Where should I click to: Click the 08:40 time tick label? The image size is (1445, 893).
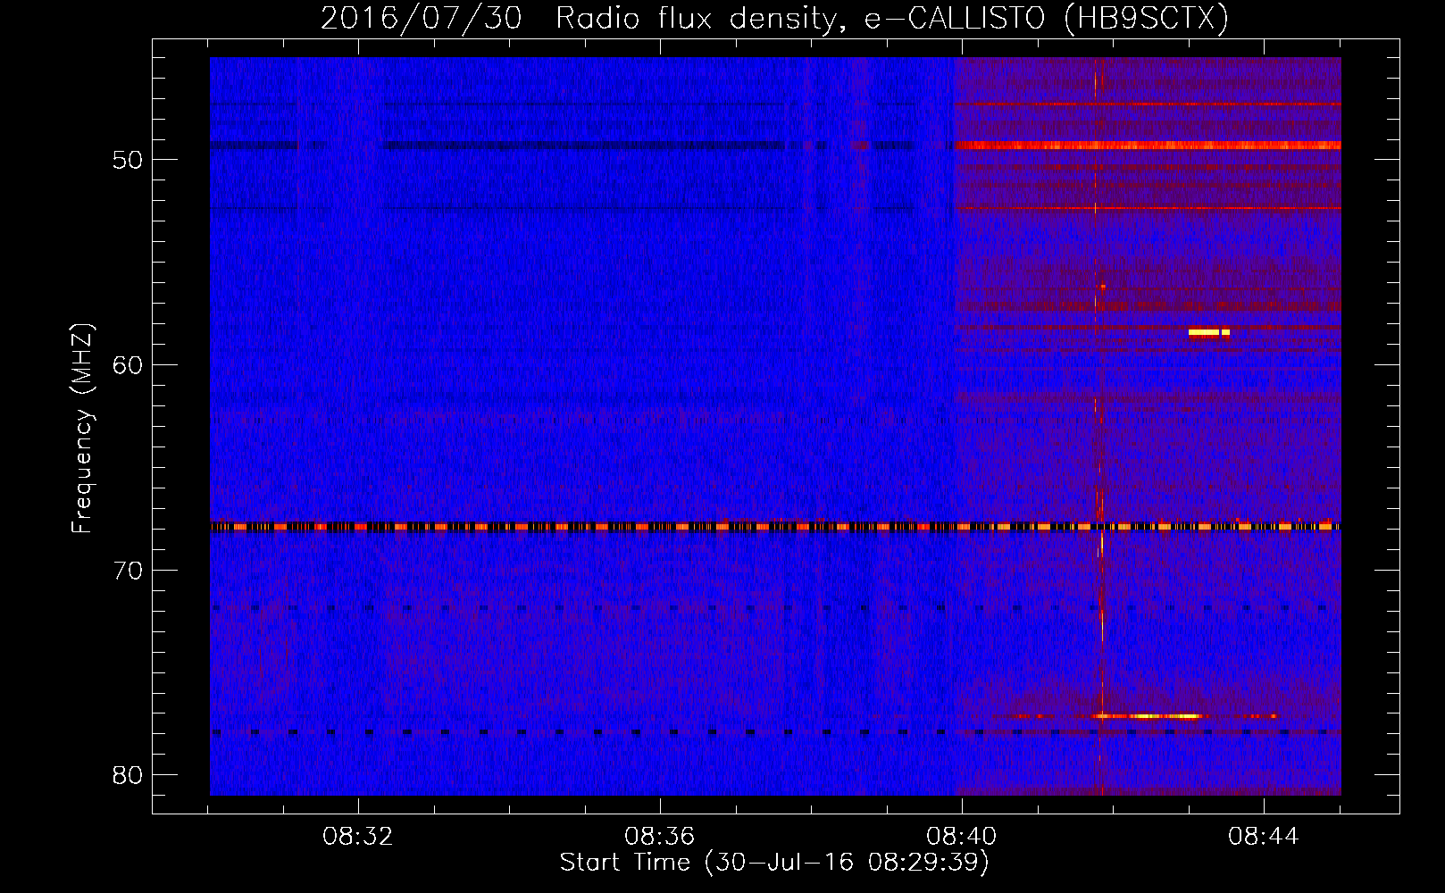(x=962, y=837)
